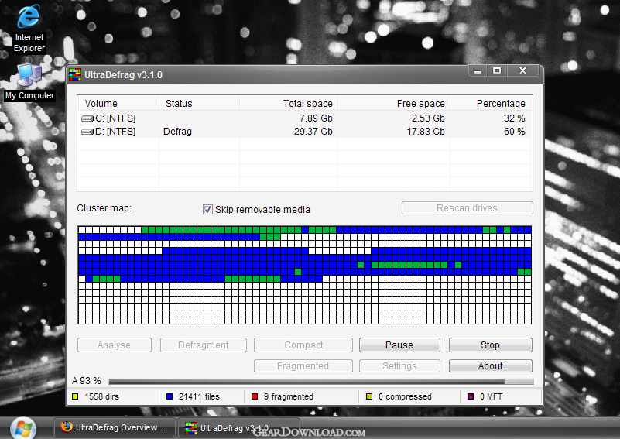
Task: Click the Fragmented report button
Action: point(303,365)
